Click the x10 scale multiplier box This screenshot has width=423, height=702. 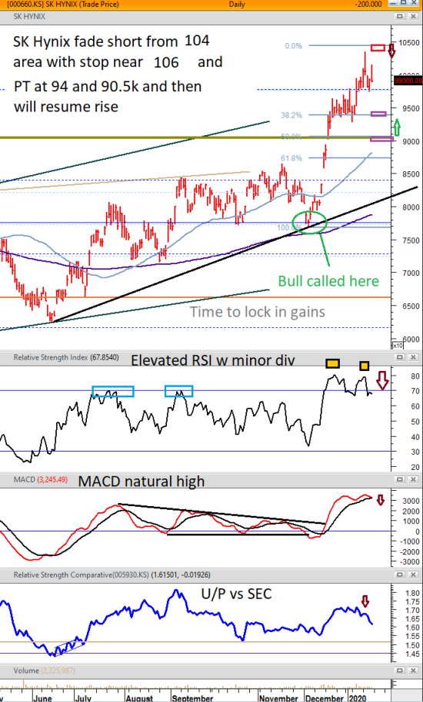click(x=397, y=345)
